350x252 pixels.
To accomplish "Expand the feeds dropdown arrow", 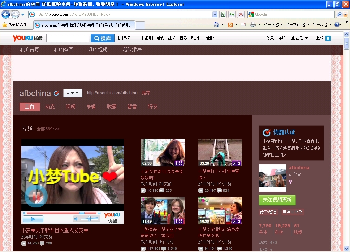I will 237,25.
